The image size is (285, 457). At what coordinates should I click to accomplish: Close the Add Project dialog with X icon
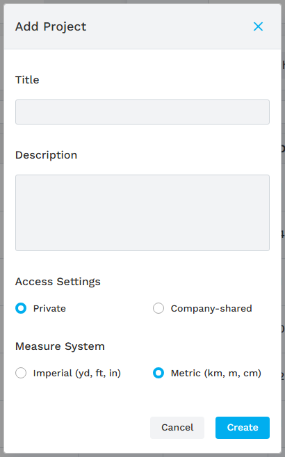(258, 26)
